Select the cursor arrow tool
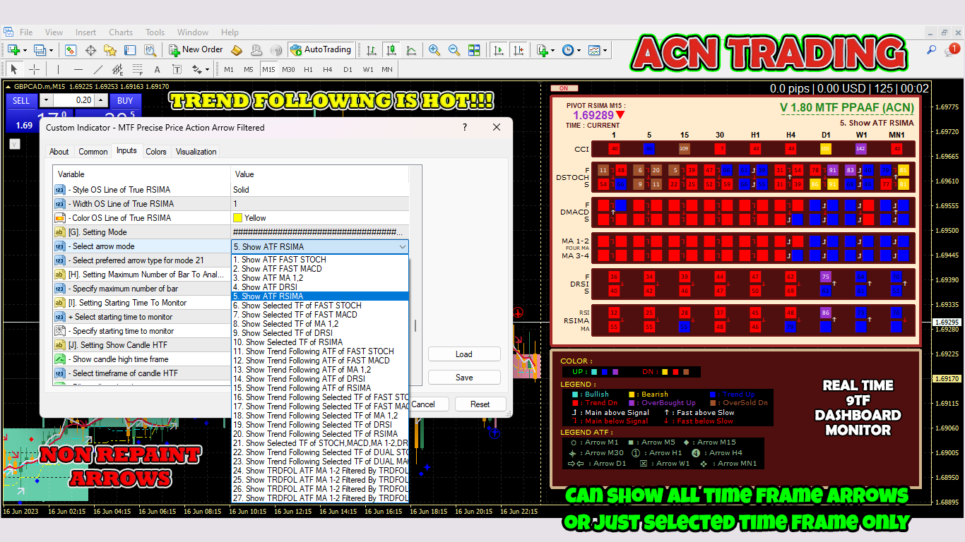Viewport: 965px width, 542px height. (x=13, y=69)
